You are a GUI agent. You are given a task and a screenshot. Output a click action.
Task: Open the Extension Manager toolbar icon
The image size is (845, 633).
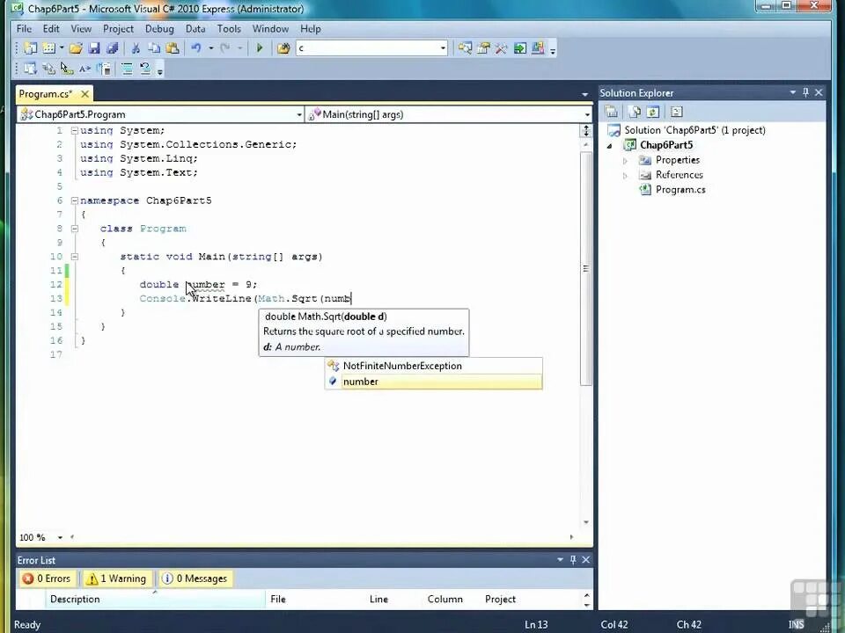[538, 48]
